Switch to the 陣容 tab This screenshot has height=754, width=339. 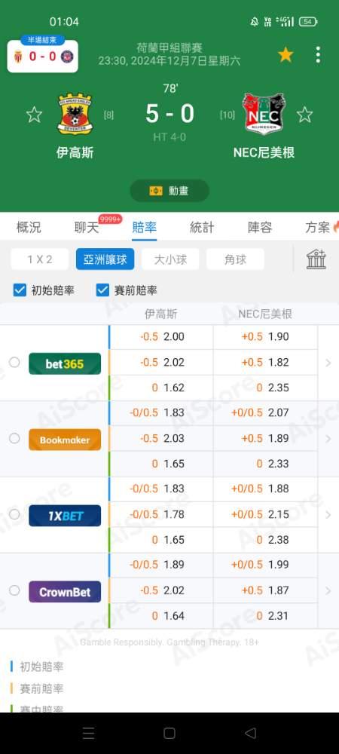coord(260,227)
